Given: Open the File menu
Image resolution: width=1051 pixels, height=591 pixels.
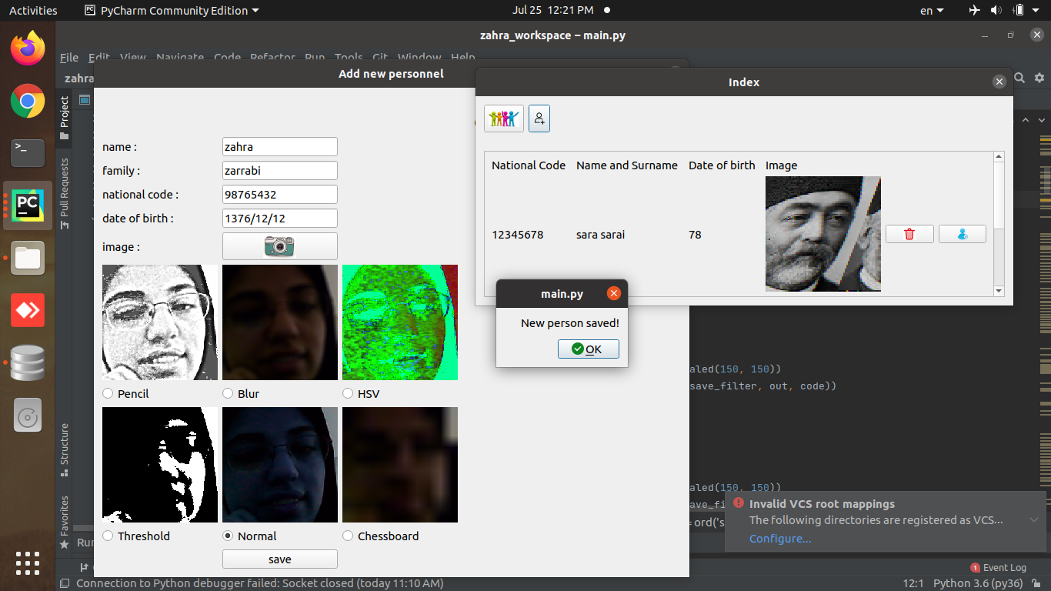Looking at the screenshot, I should tap(69, 57).
